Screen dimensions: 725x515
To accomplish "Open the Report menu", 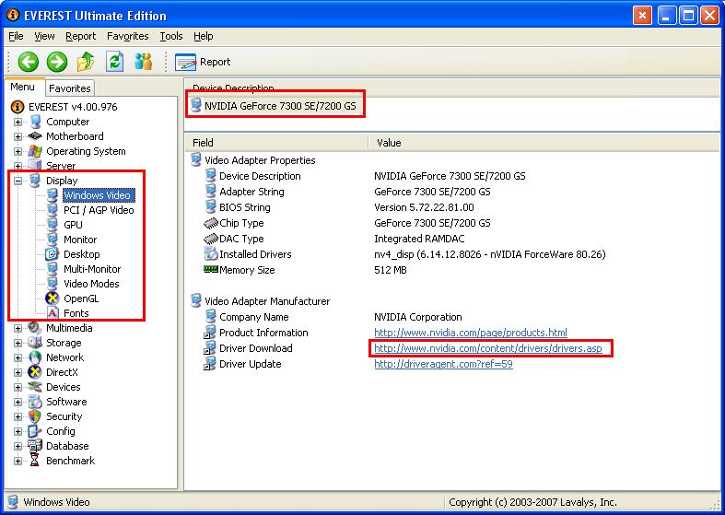I will tap(80, 36).
